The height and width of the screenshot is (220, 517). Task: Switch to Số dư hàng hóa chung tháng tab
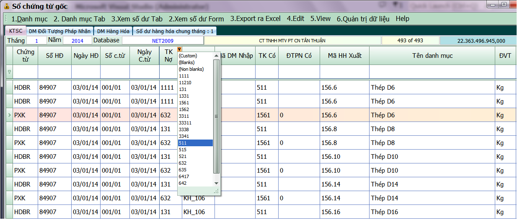click(175, 31)
